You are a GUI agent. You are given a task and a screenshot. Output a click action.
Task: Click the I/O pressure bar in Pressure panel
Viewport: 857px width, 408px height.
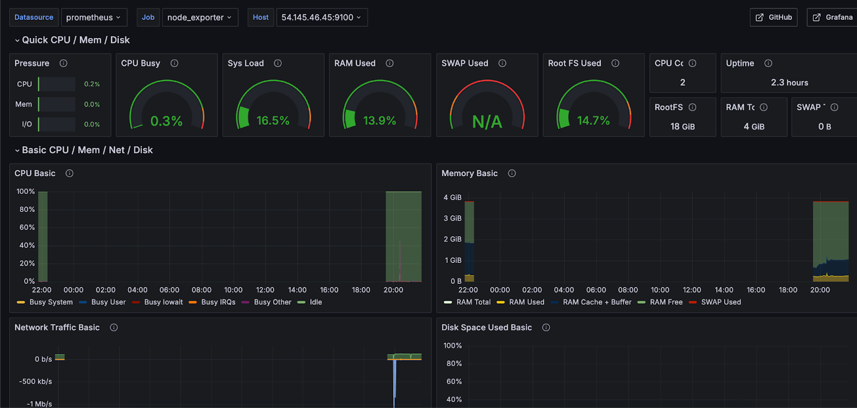coord(57,124)
